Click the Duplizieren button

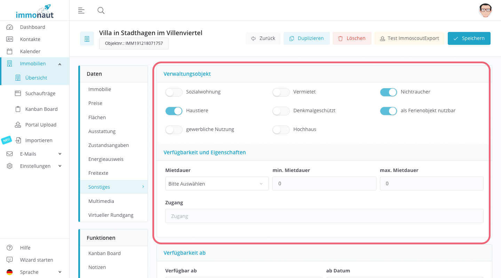(x=307, y=38)
